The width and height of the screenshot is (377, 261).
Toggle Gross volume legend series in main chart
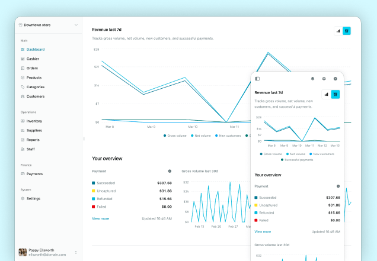(x=175, y=136)
